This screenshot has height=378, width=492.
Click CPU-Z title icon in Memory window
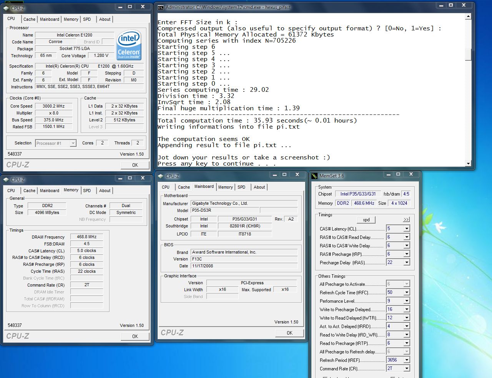(6, 179)
